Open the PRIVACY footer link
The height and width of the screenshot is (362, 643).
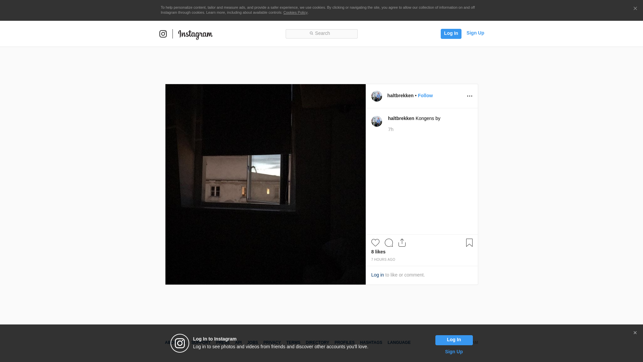(x=272, y=343)
